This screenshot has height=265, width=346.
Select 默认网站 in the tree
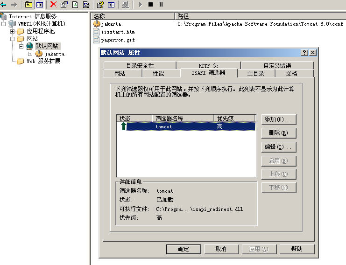click(x=47, y=46)
